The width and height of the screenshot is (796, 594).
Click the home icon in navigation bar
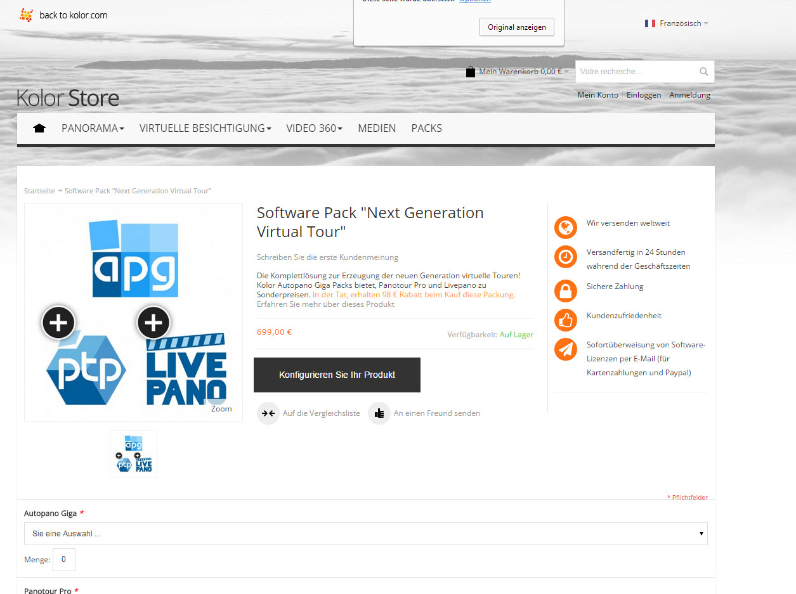39,128
